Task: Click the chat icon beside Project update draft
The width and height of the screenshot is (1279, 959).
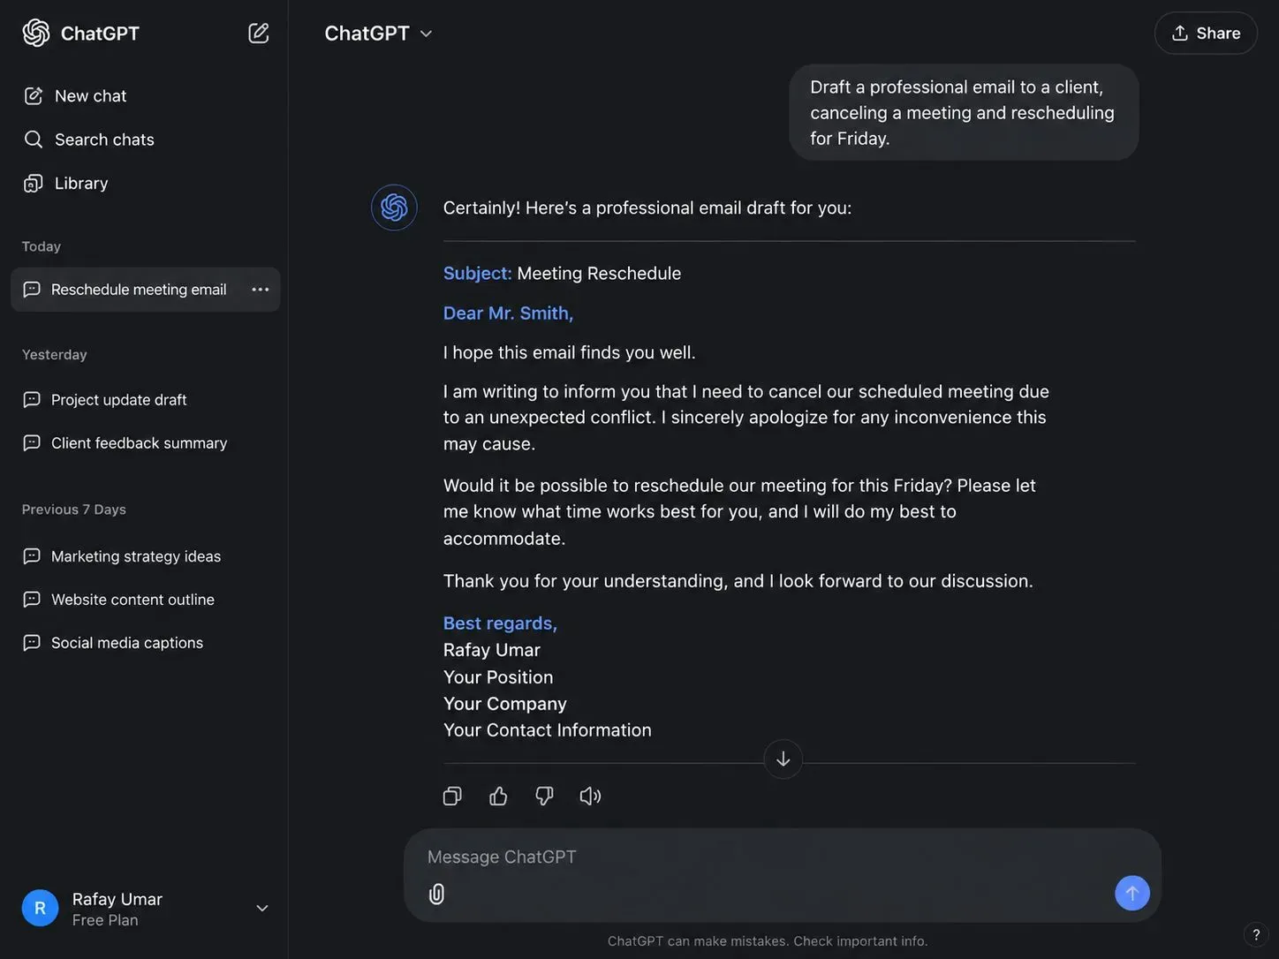Action: pos(32,400)
